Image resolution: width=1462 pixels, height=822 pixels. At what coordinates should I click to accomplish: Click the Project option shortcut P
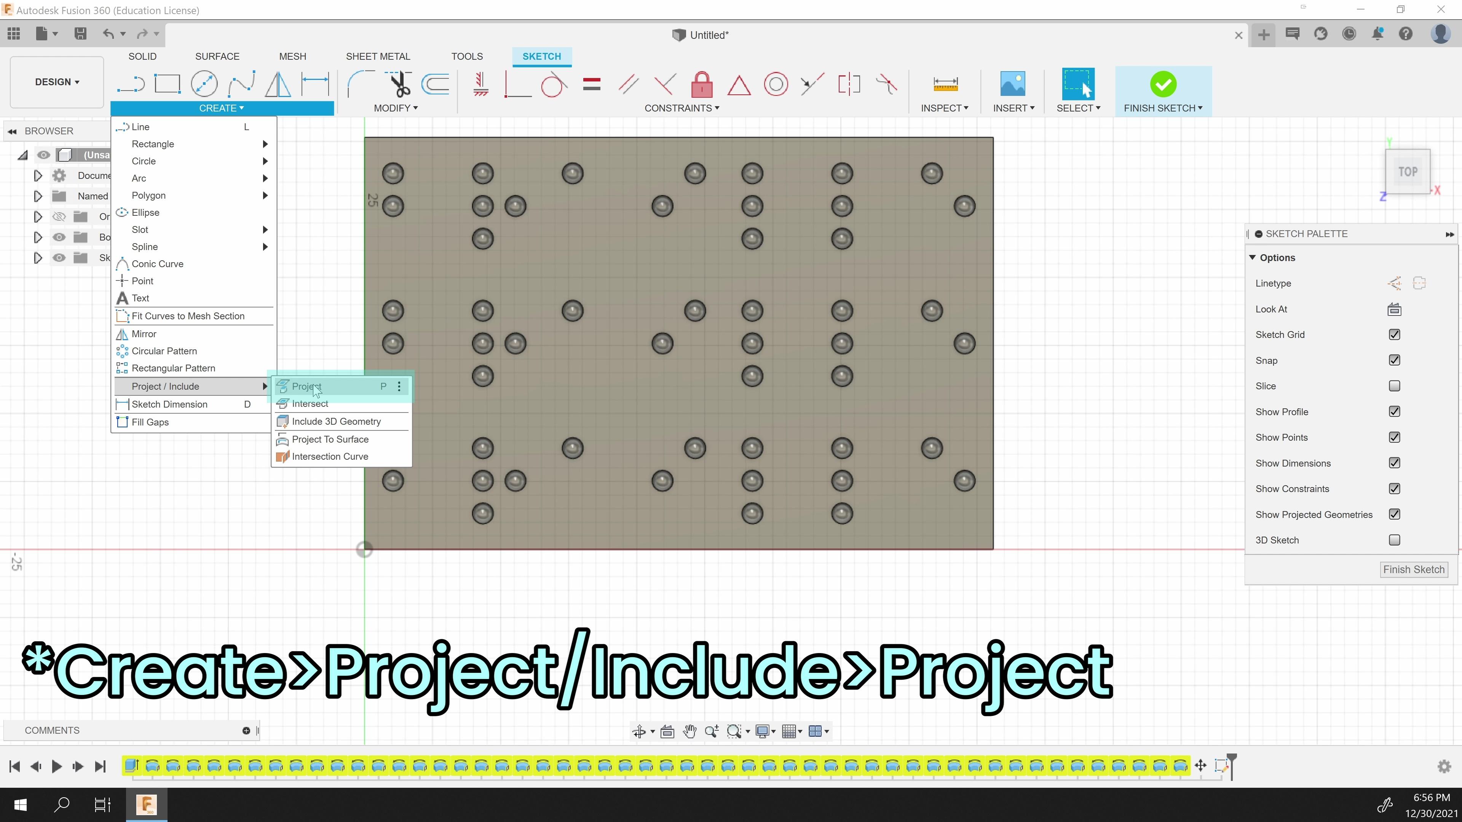click(x=306, y=386)
